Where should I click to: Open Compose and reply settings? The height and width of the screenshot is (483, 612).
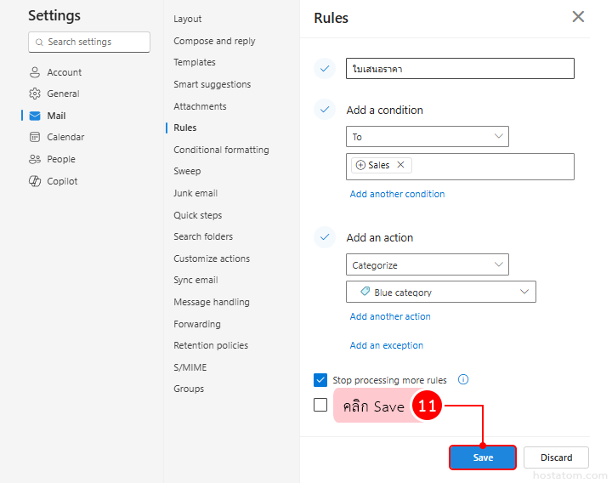(x=214, y=41)
